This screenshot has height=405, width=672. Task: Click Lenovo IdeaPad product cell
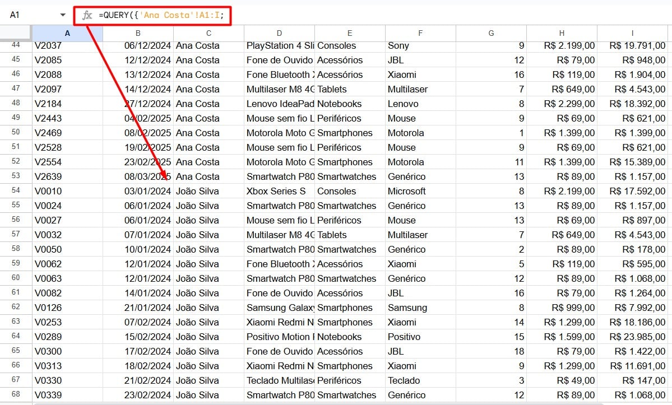(x=280, y=104)
